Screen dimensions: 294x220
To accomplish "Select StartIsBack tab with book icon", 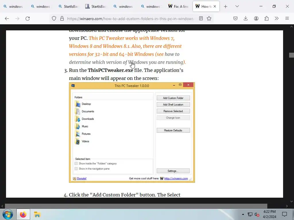I will 96,6.
